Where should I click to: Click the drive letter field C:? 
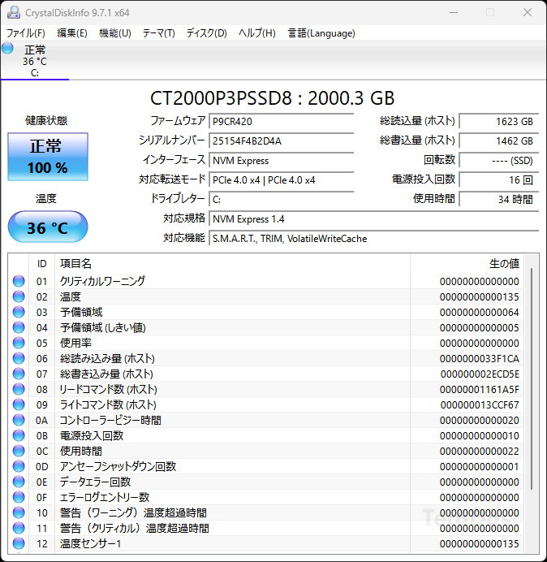pos(281,199)
